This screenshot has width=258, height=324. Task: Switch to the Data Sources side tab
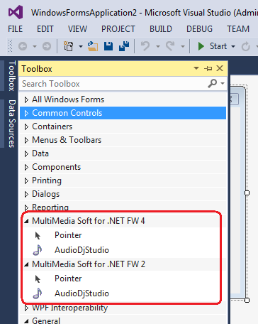(12, 124)
